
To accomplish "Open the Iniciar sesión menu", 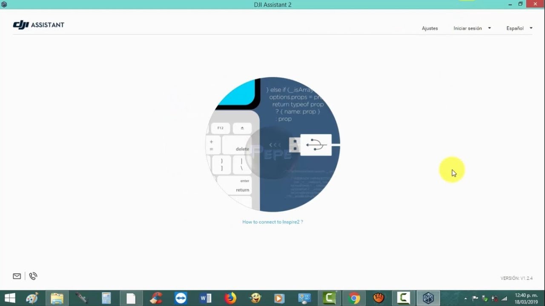I will pyautogui.click(x=468, y=28).
